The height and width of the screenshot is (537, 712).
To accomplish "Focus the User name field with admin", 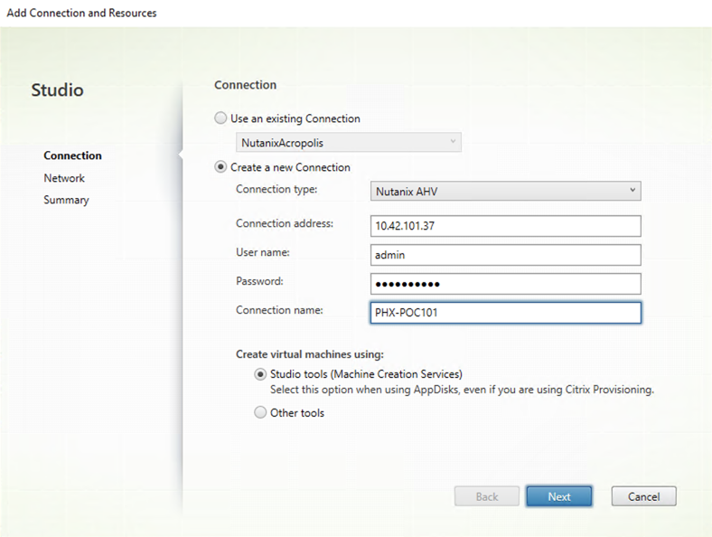I will (505, 255).
